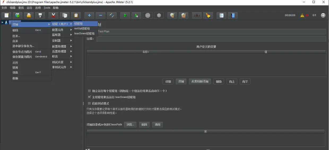Click the 清除 button for ClassPath
This screenshot has height=150, width=329.
coord(158,125)
